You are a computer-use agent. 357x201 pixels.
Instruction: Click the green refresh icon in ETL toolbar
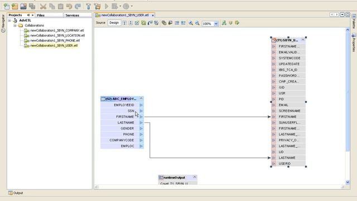[x=143, y=23]
